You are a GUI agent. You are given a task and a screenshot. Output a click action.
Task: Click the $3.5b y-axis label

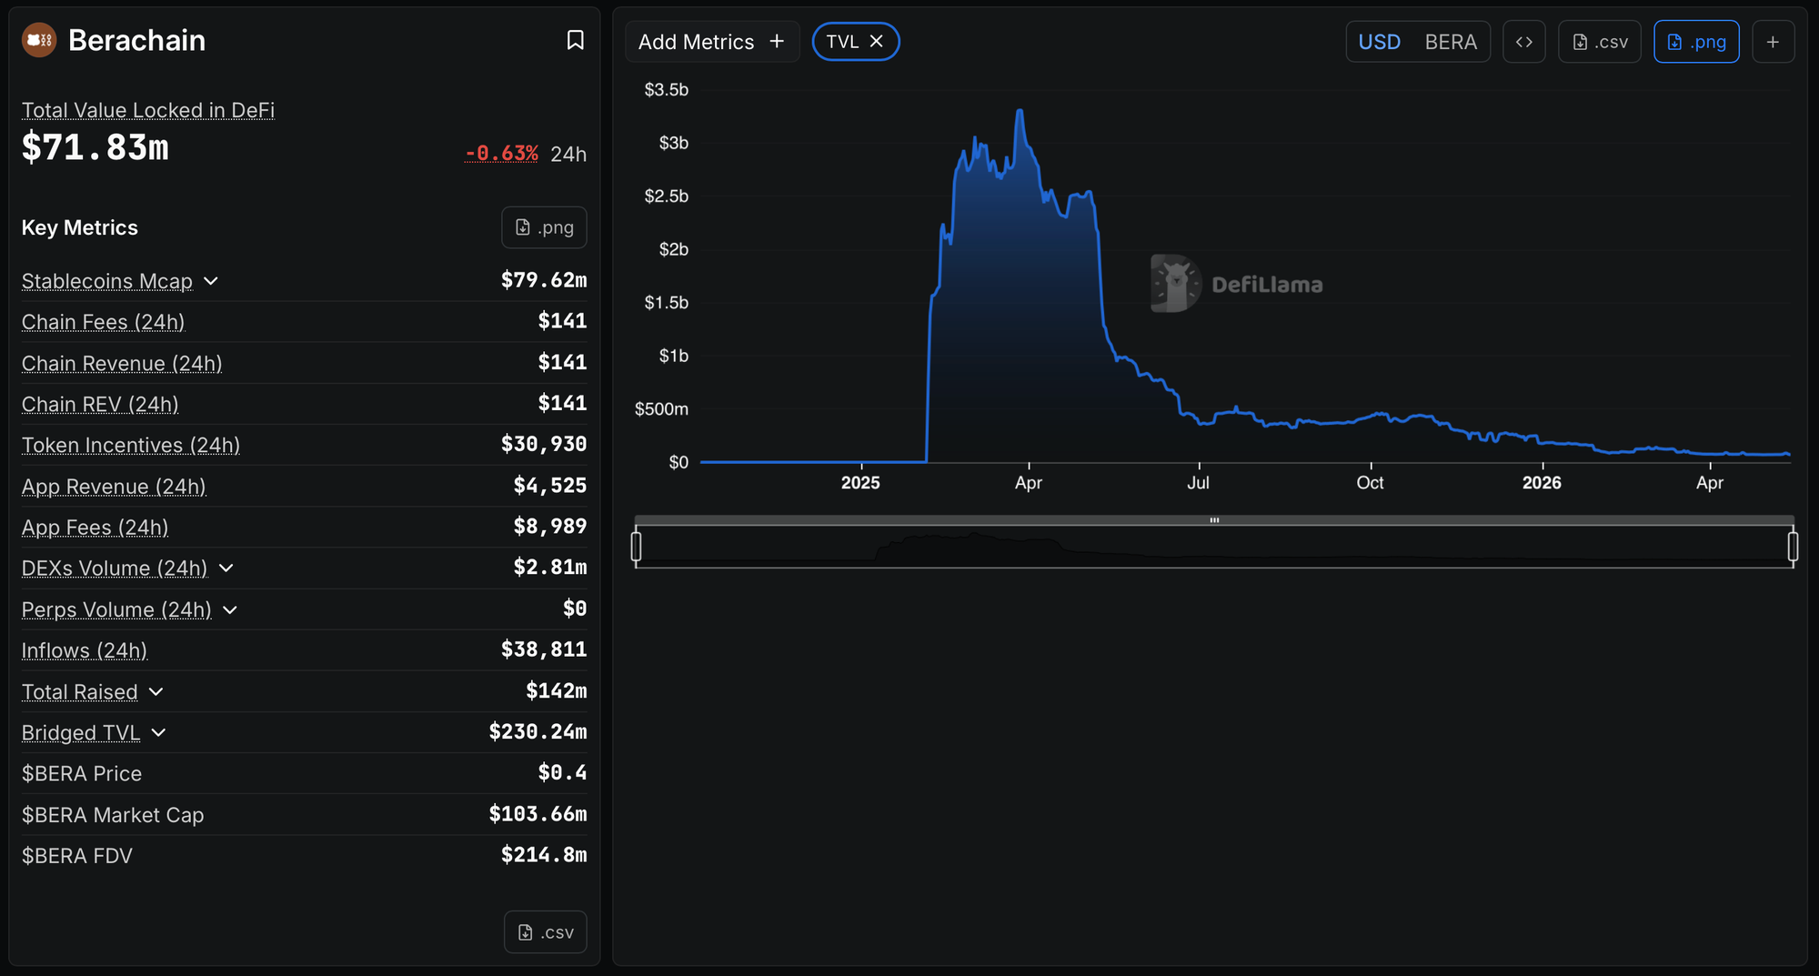point(666,90)
